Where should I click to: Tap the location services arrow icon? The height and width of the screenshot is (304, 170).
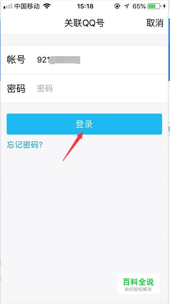point(127,6)
